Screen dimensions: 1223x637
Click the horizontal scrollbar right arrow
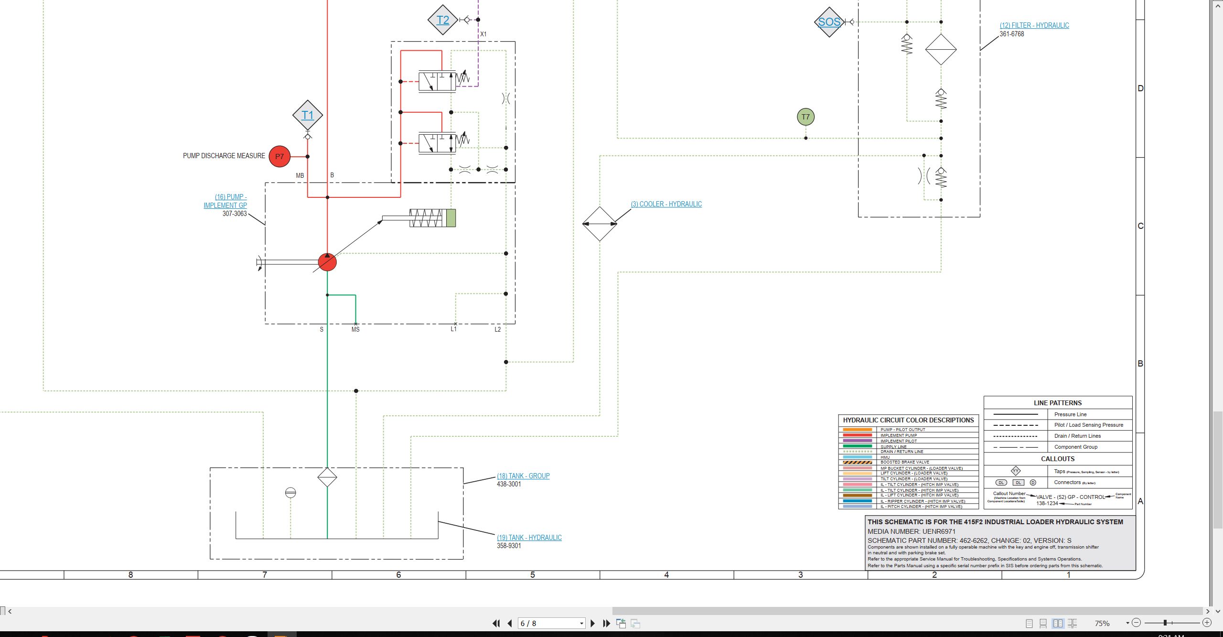(1208, 611)
